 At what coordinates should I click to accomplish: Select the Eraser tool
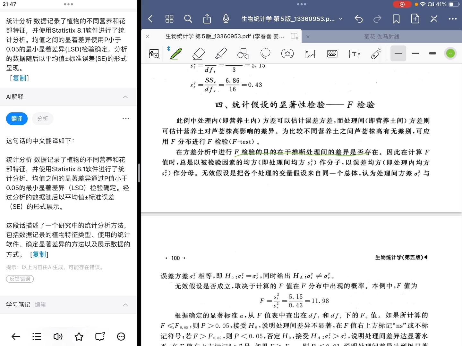coord(199,54)
